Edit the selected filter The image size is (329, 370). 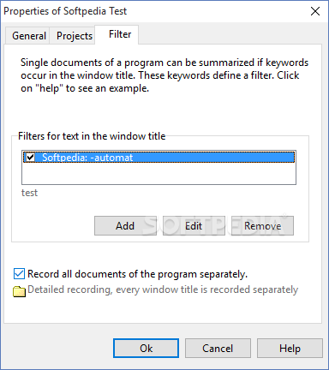194,226
